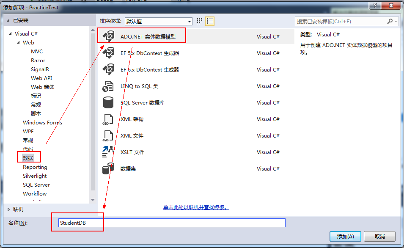Switch to small icons view
This screenshot has width=404, height=248.
(x=199, y=21)
